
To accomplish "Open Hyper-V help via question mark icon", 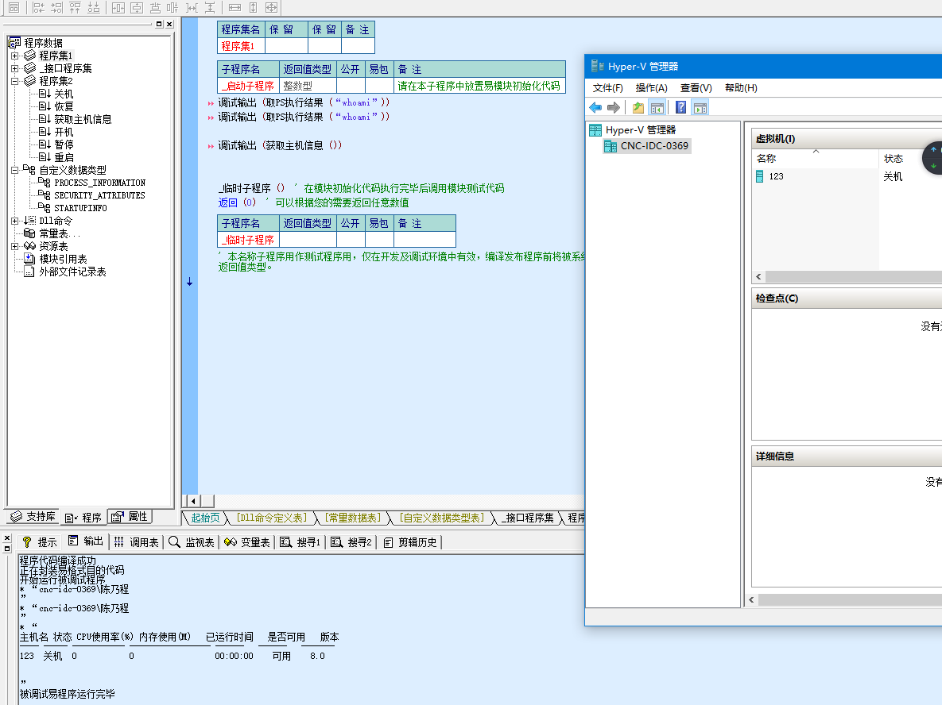I will [680, 107].
